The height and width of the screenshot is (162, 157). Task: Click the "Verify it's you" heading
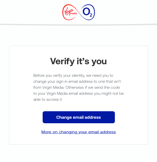coord(78,61)
